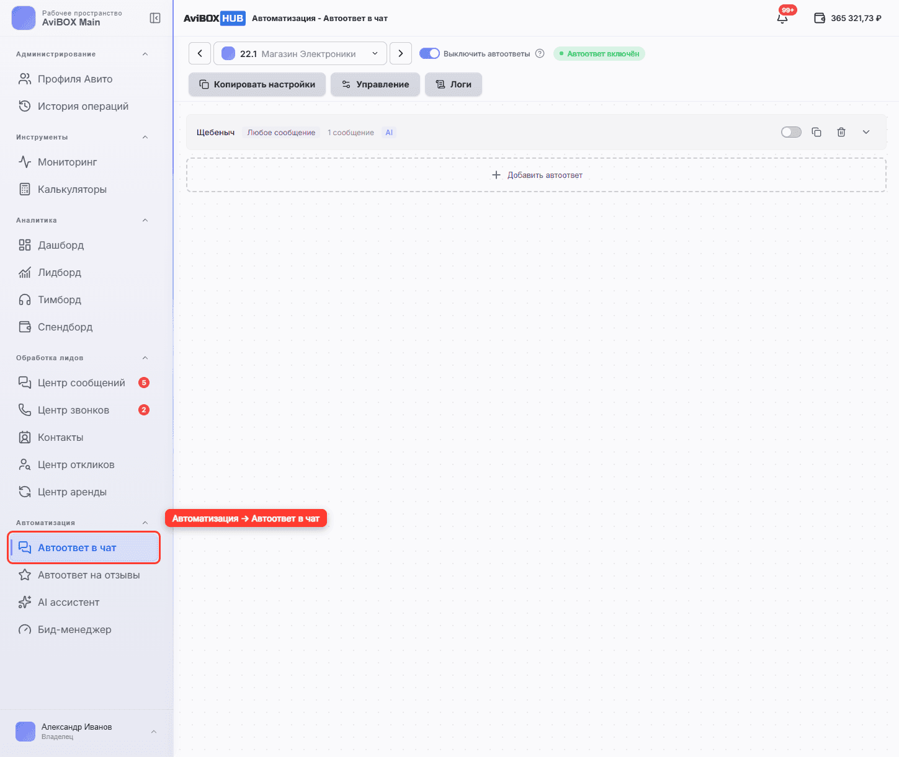Go to next profile arrow
The width and height of the screenshot is (899, 757).
pos(401,53)
